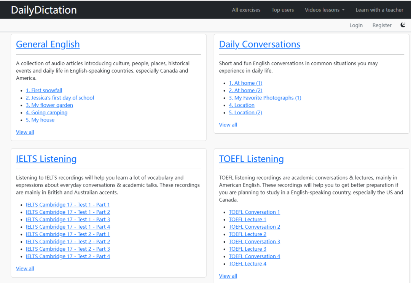This screenshot has height=283, width=411.
Task: Select IELTS Cambridge 17 Test 2 Part 4
Action: tap(68, 256)
